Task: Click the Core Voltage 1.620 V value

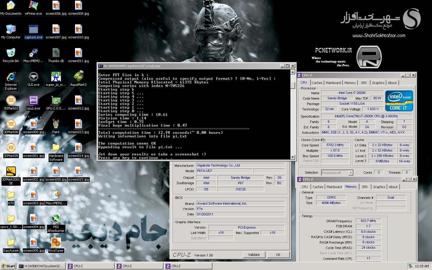Action: click(x=373, y=109)
